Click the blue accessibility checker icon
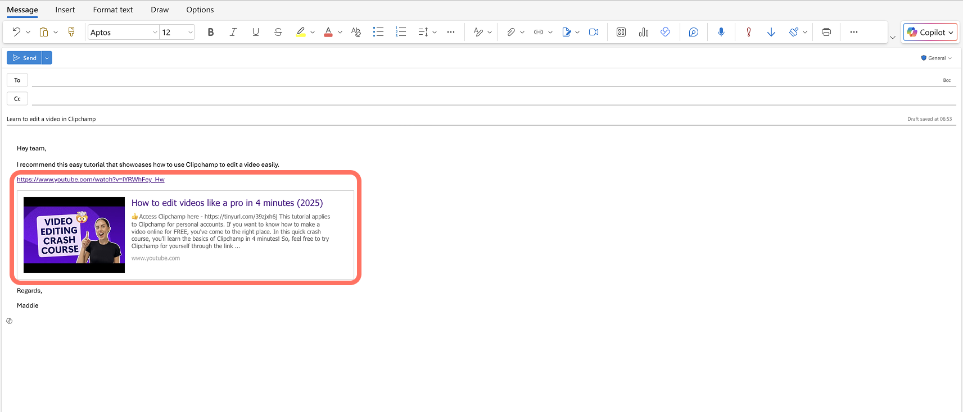This screenshot has width=963, height=412. [794, 32]
